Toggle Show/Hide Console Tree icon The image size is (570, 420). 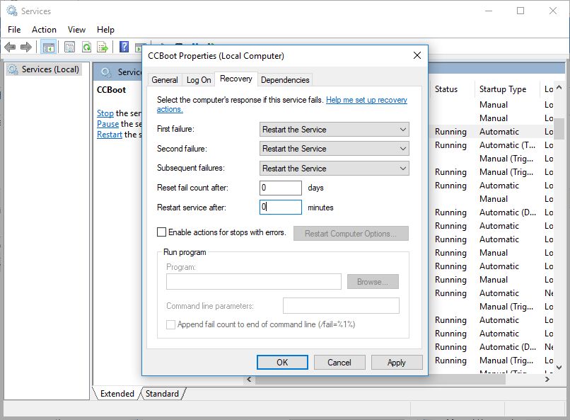pos(48,47)
